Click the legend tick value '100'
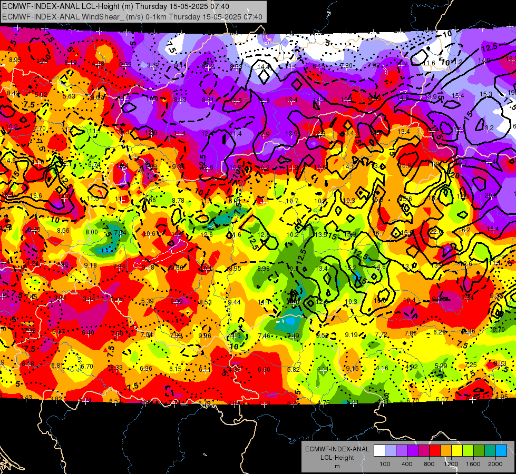Image resolution: width=516 pixels, height=474 pixels. coord(385,464)
